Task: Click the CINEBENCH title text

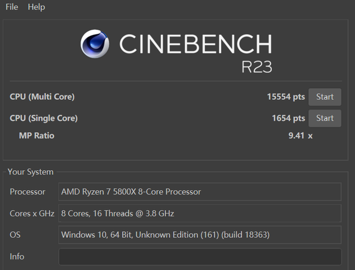Action: (x=195, y=44)
